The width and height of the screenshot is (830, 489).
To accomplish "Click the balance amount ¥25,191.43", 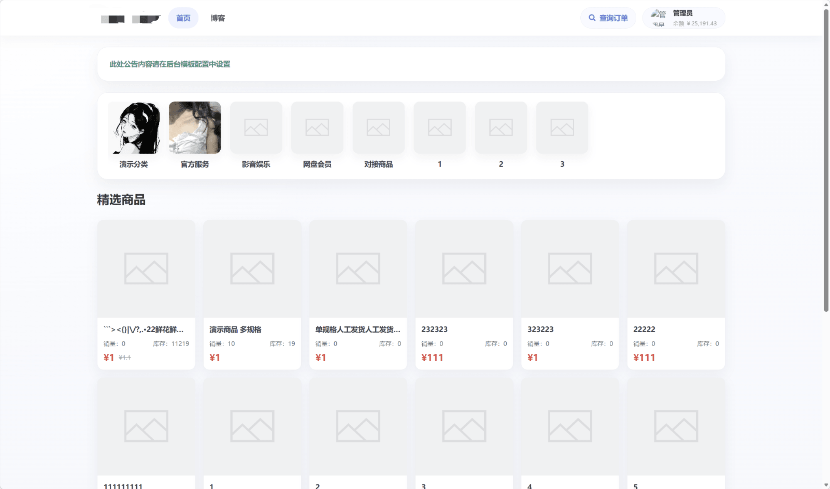I will pyautogui.click(x=702, y=23).
